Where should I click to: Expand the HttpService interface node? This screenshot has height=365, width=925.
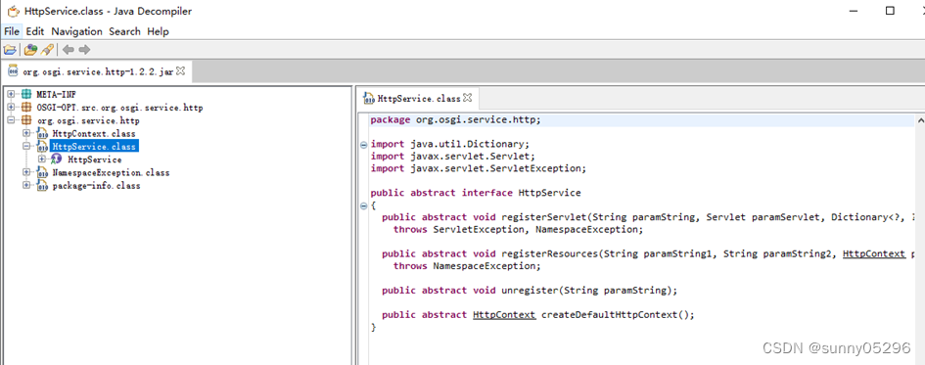(x=42, y=160)
